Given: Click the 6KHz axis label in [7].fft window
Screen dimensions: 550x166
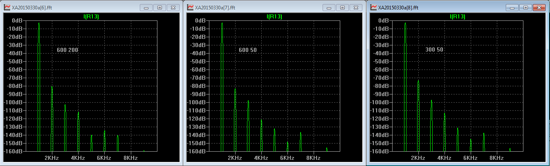Looking at the screenshot, I should (287, 158).
